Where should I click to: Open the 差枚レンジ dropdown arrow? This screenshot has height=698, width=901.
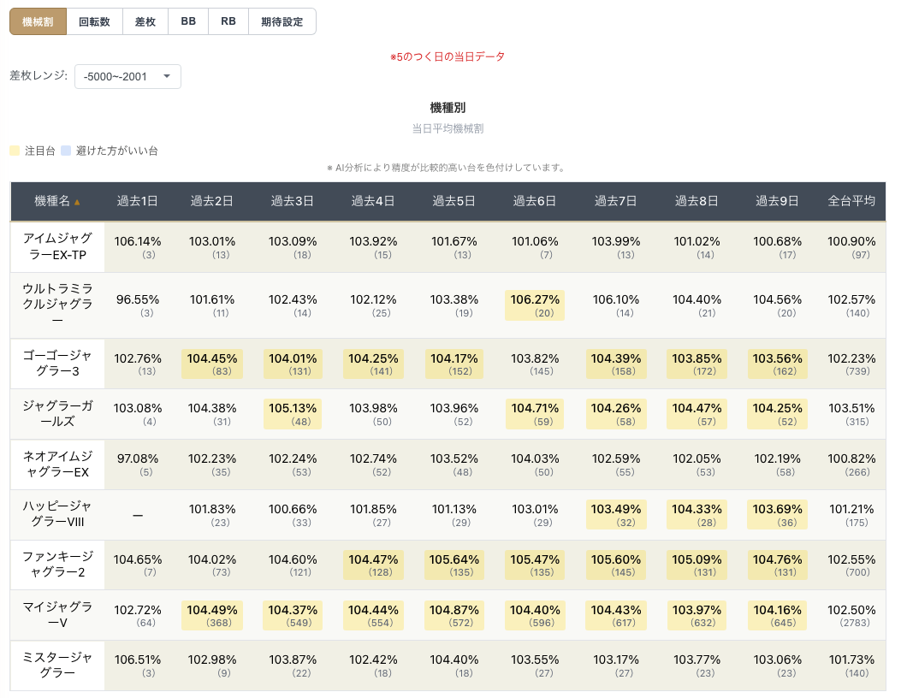(167, 76)
